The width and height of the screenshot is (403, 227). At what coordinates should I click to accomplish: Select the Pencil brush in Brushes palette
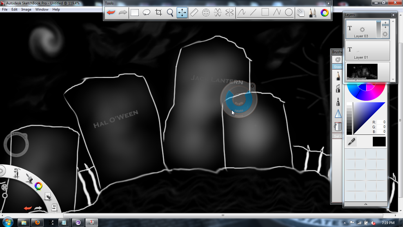tap(338, 76)
